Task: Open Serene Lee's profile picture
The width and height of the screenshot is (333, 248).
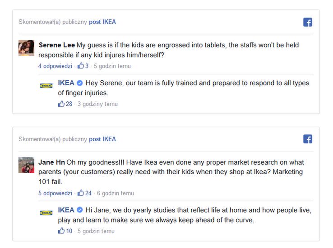Action: point(26,48)
